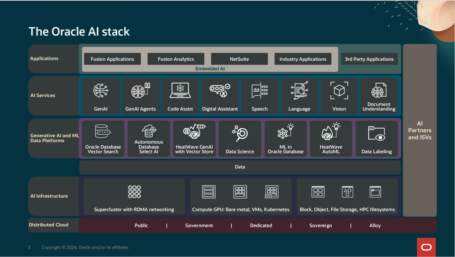Click the object storage shapes icon
The height and width of the screenshot is (257, 455).
point(347,192)
